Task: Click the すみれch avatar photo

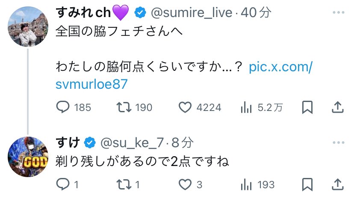Action: 28,26
